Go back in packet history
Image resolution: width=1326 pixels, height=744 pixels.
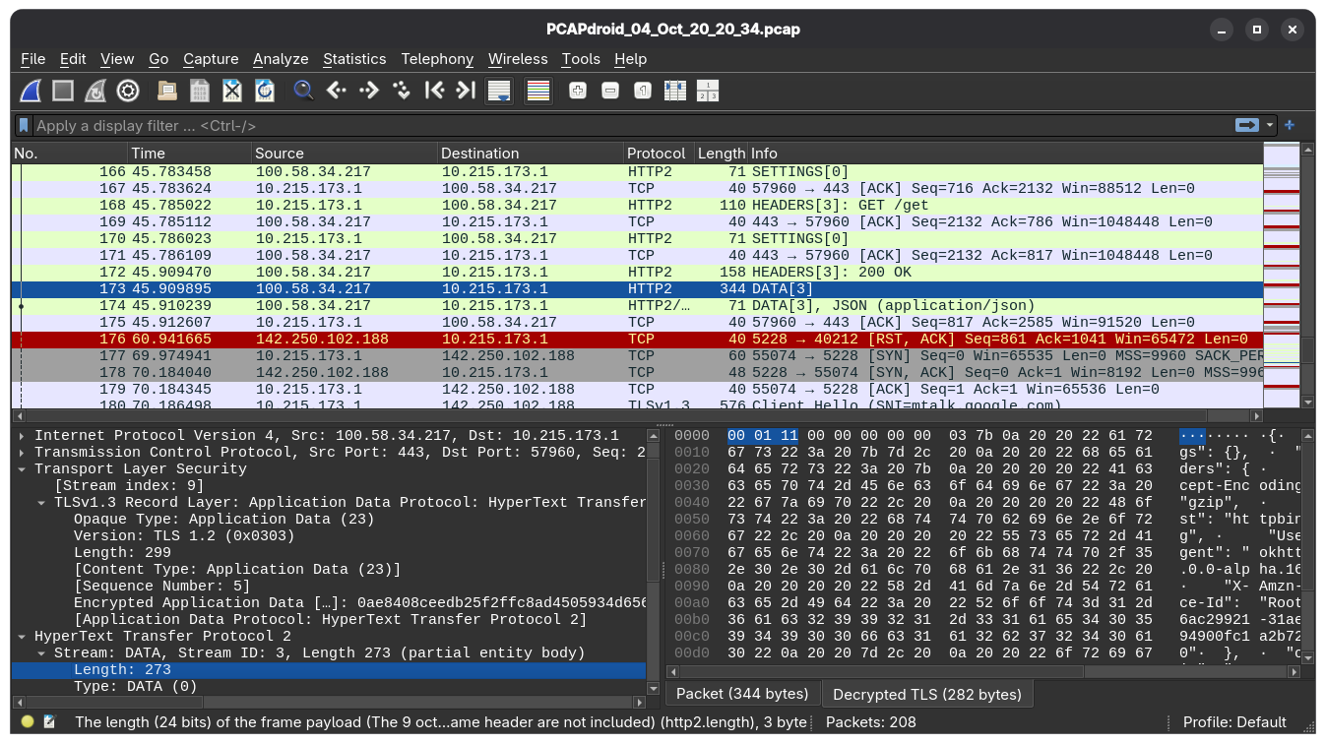click(337, 91)
